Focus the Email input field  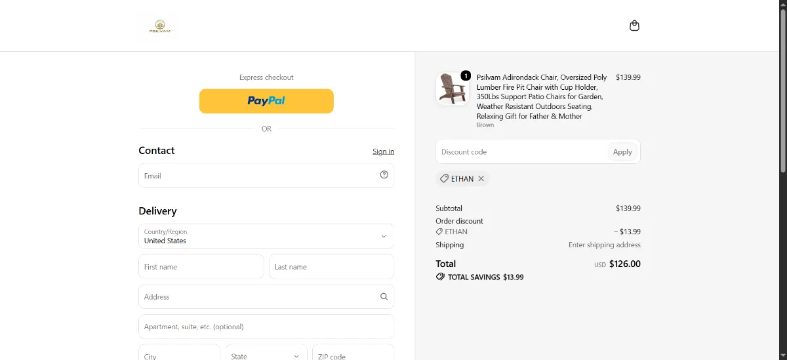[x=266, y=176]
